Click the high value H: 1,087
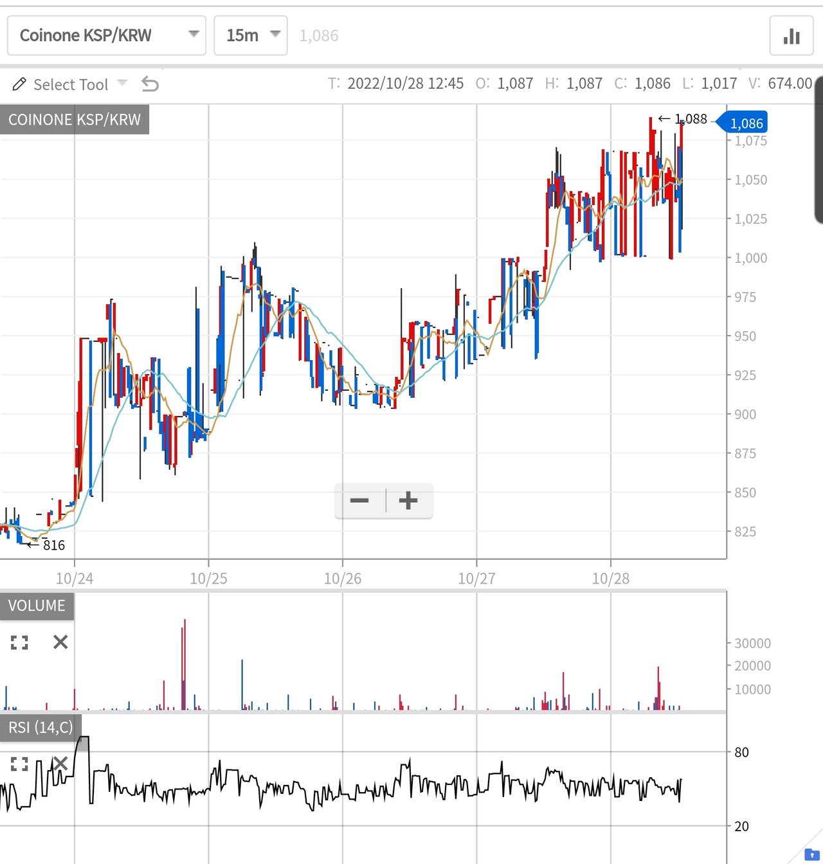The width and height of the screenshot is (823, 864). pyautogui.click(x=574, y=84)
